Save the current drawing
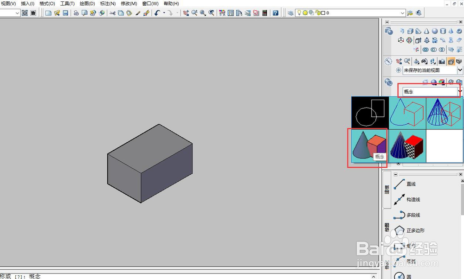 pyautogui.click(x=65, y=13)
